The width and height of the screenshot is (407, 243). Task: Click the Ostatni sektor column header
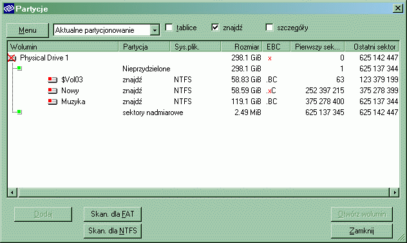pos(372,47)
